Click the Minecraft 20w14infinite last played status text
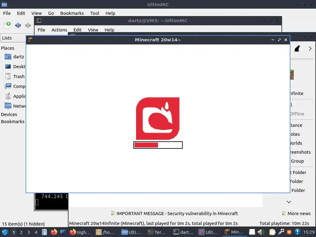The width and height of the screenshot is (316, 237). click(153, 223)
